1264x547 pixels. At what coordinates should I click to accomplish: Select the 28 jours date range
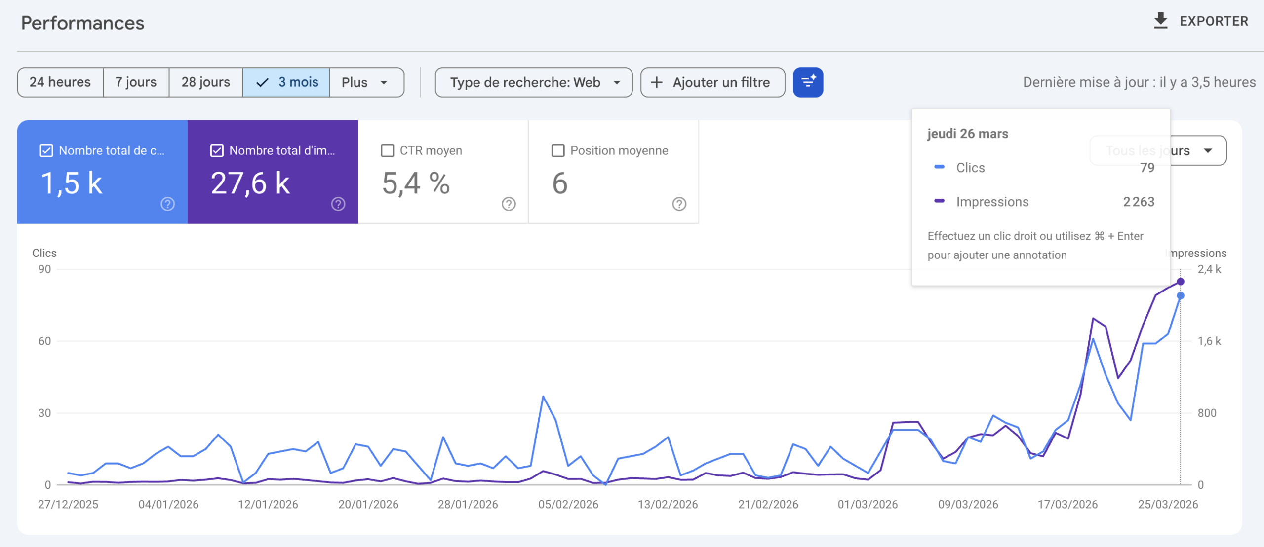(205, 82)
